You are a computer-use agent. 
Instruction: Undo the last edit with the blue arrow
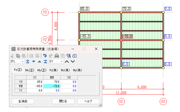[45, 56]
